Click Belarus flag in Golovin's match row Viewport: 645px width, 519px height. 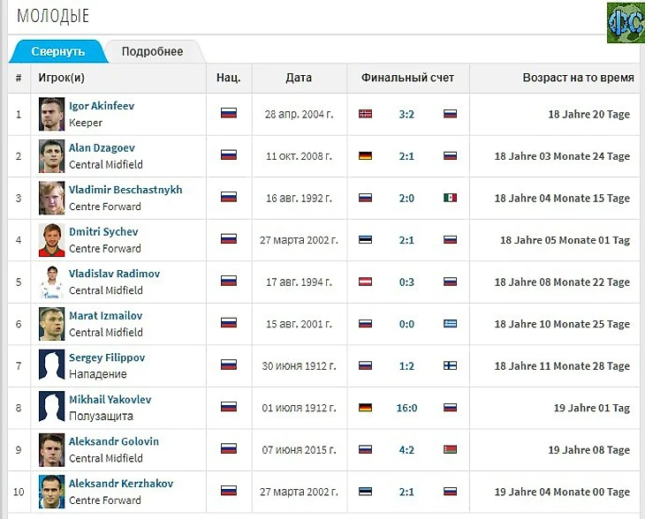tap(450, 449)
